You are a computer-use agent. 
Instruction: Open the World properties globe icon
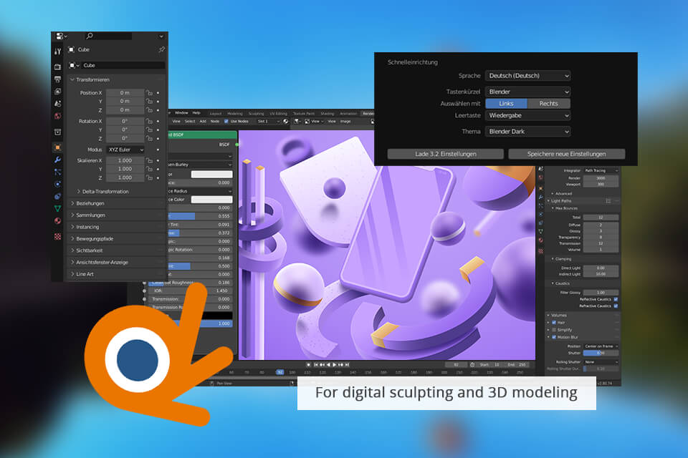pyautogui.click(x=57, y=116)
